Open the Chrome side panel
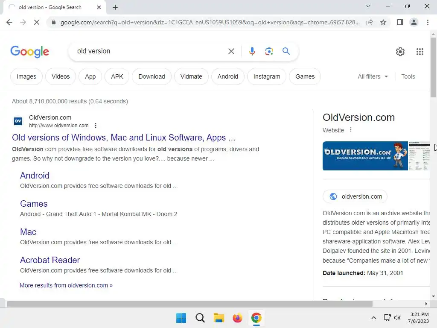437x328 pixels. [400, 22]
